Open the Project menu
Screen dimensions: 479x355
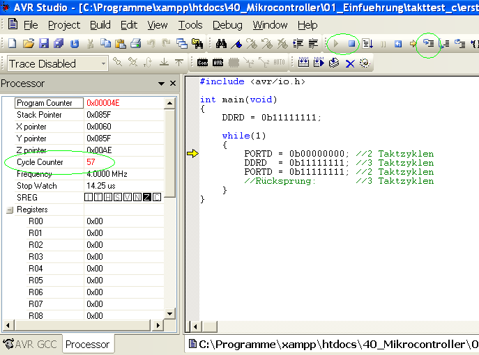[x=64, y=25]
